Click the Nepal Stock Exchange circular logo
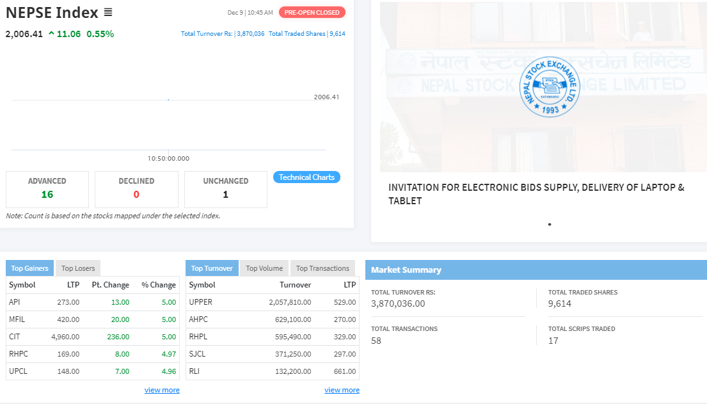 tap(550, 87)
